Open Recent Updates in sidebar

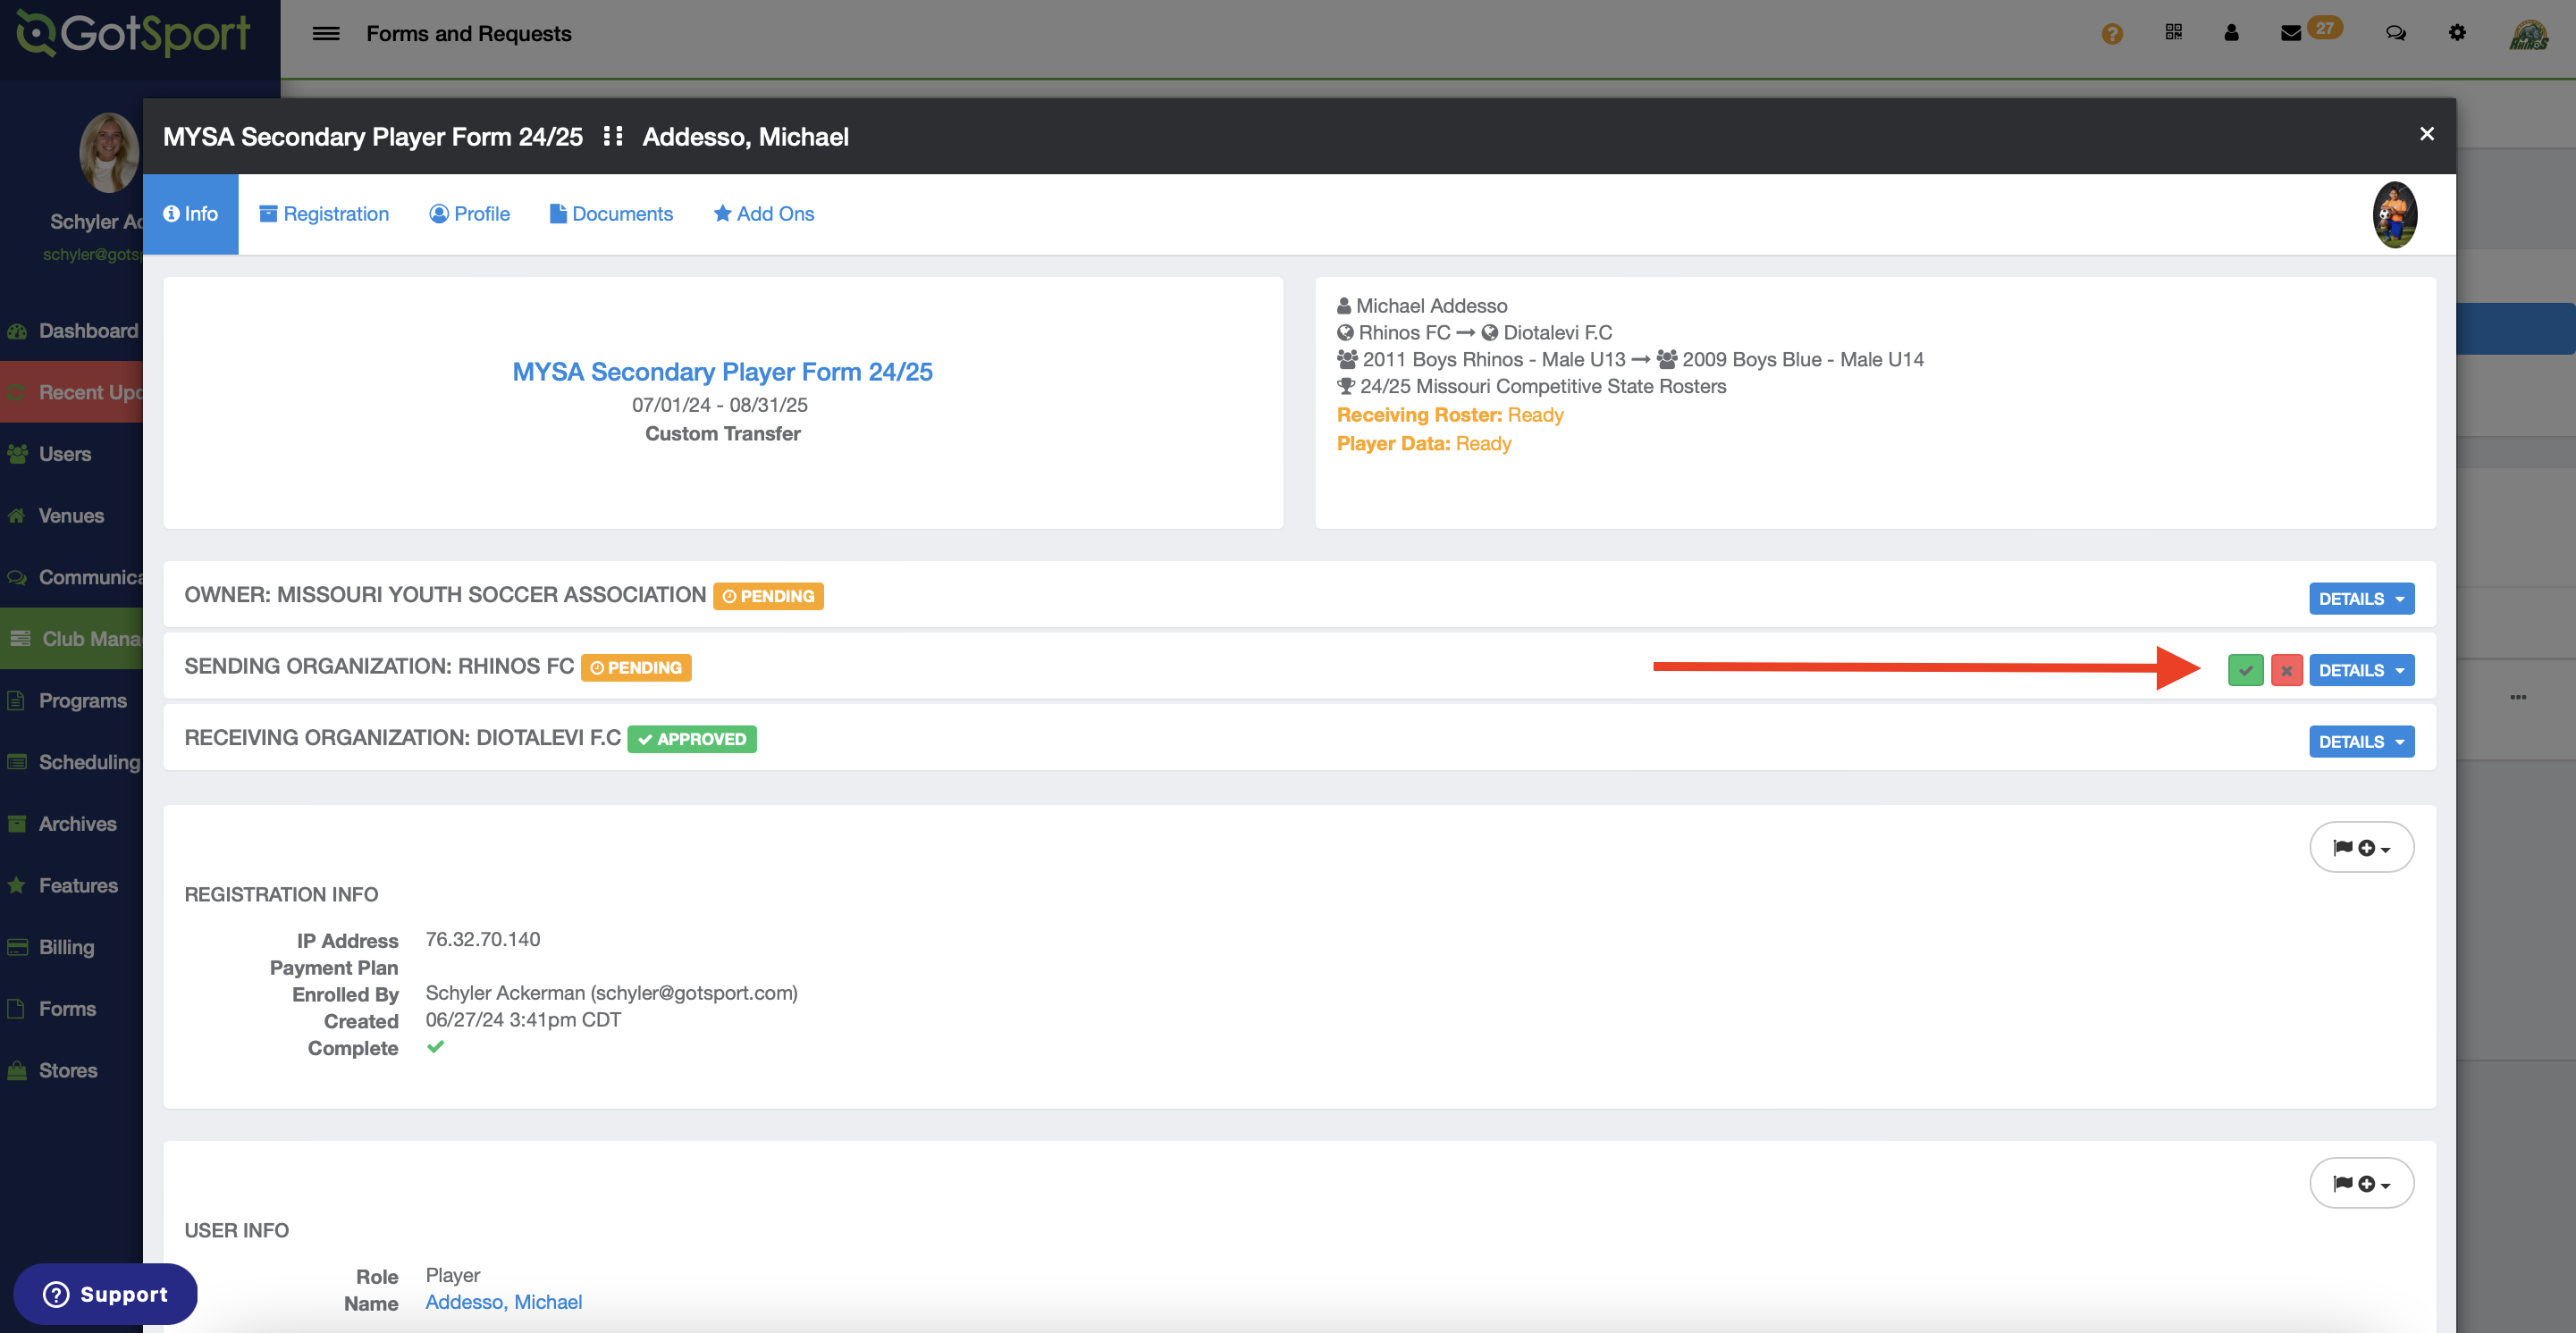point(71,391)
